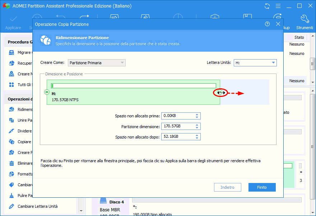Increase Spazio non allocato dopo with up arrow

click(197, 135)
